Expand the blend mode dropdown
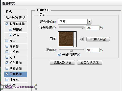This screenshot has width=122, height=91. pyautogui.click(x=89, y=22)
